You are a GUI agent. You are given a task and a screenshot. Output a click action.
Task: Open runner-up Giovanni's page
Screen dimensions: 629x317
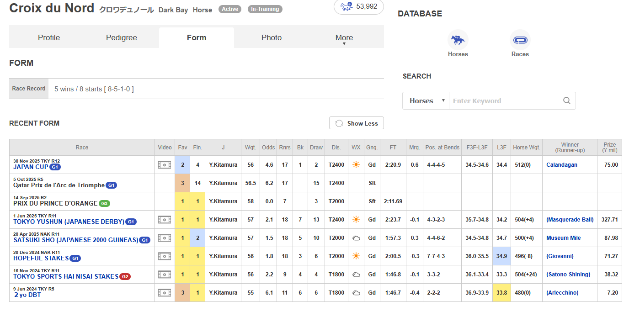(x=560, y=256)
